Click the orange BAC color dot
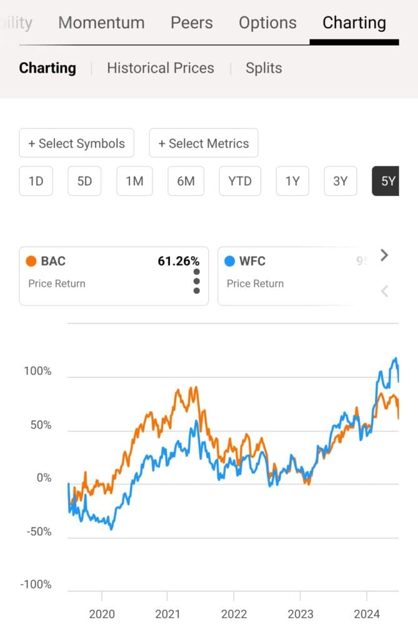The height and width of the screenshot is (641, 418). click(x=32, y=261)
